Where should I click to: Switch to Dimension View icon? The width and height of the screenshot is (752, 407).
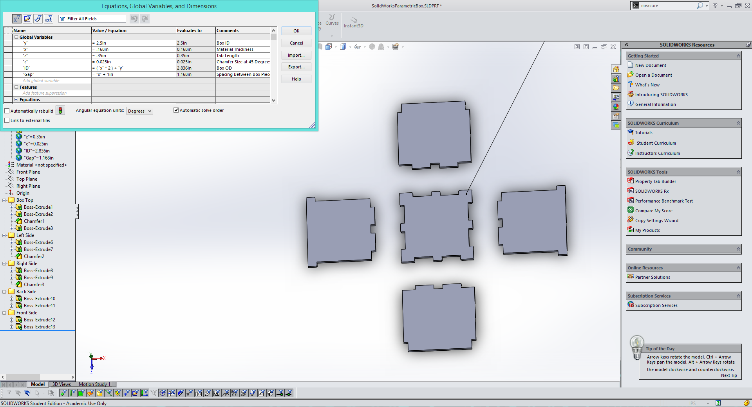(38, 18)
